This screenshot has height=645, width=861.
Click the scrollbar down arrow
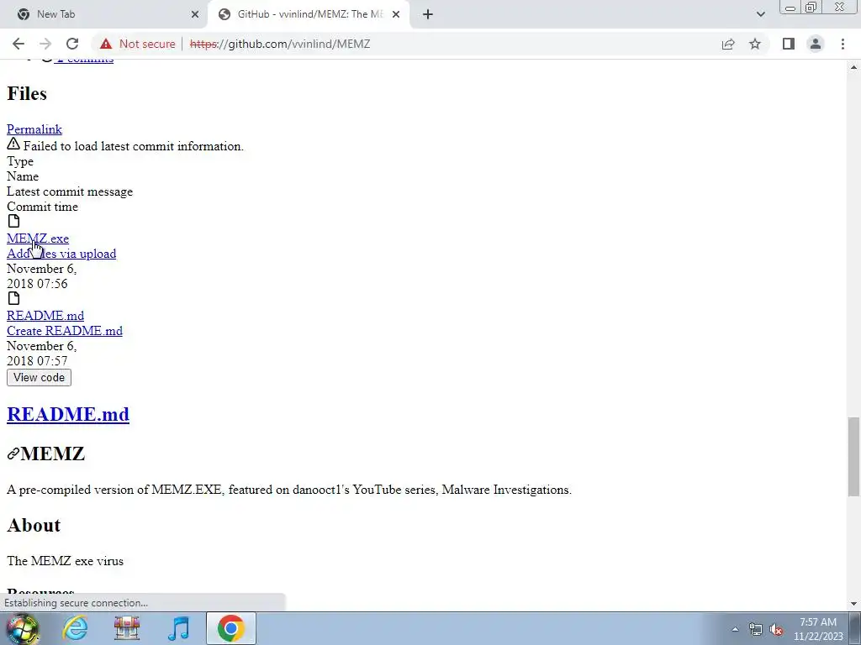[x=854, y=604]
